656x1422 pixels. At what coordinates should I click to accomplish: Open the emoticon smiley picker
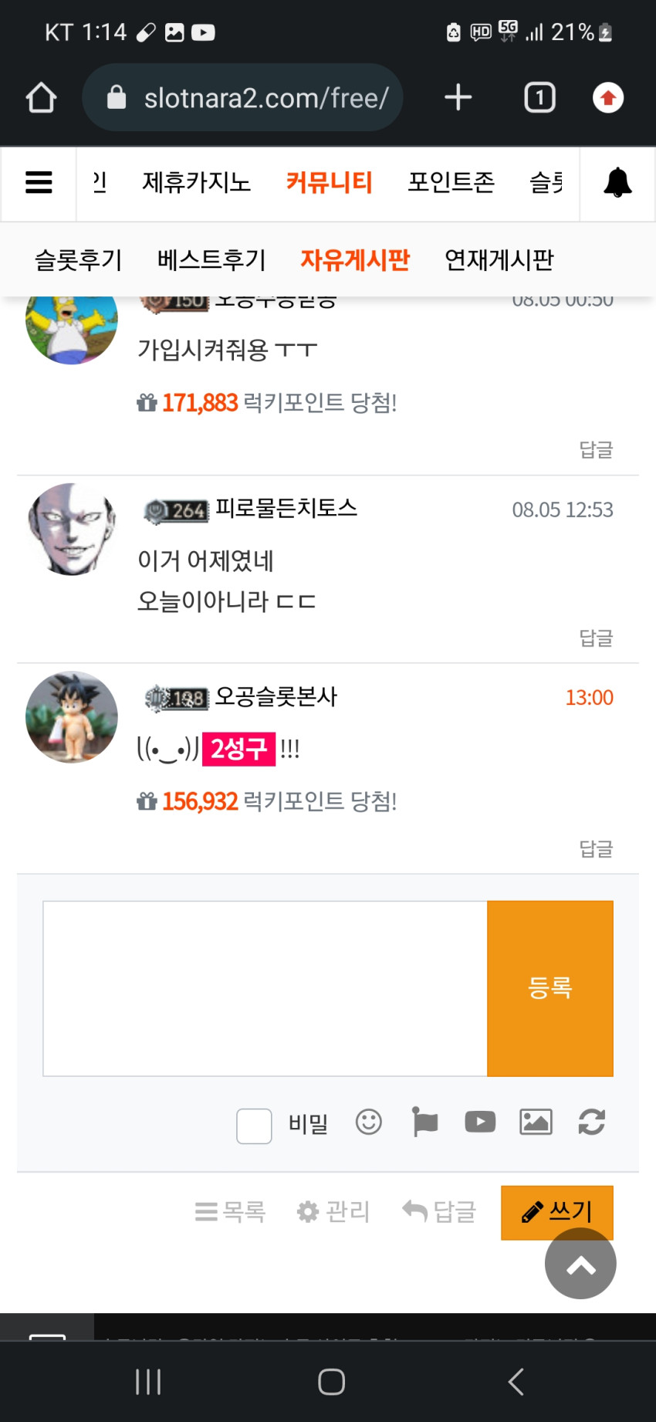pos(368,1122)
